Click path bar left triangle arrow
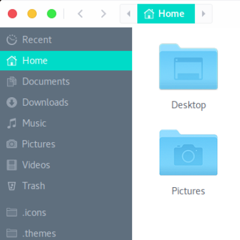 tap(128, 14)
